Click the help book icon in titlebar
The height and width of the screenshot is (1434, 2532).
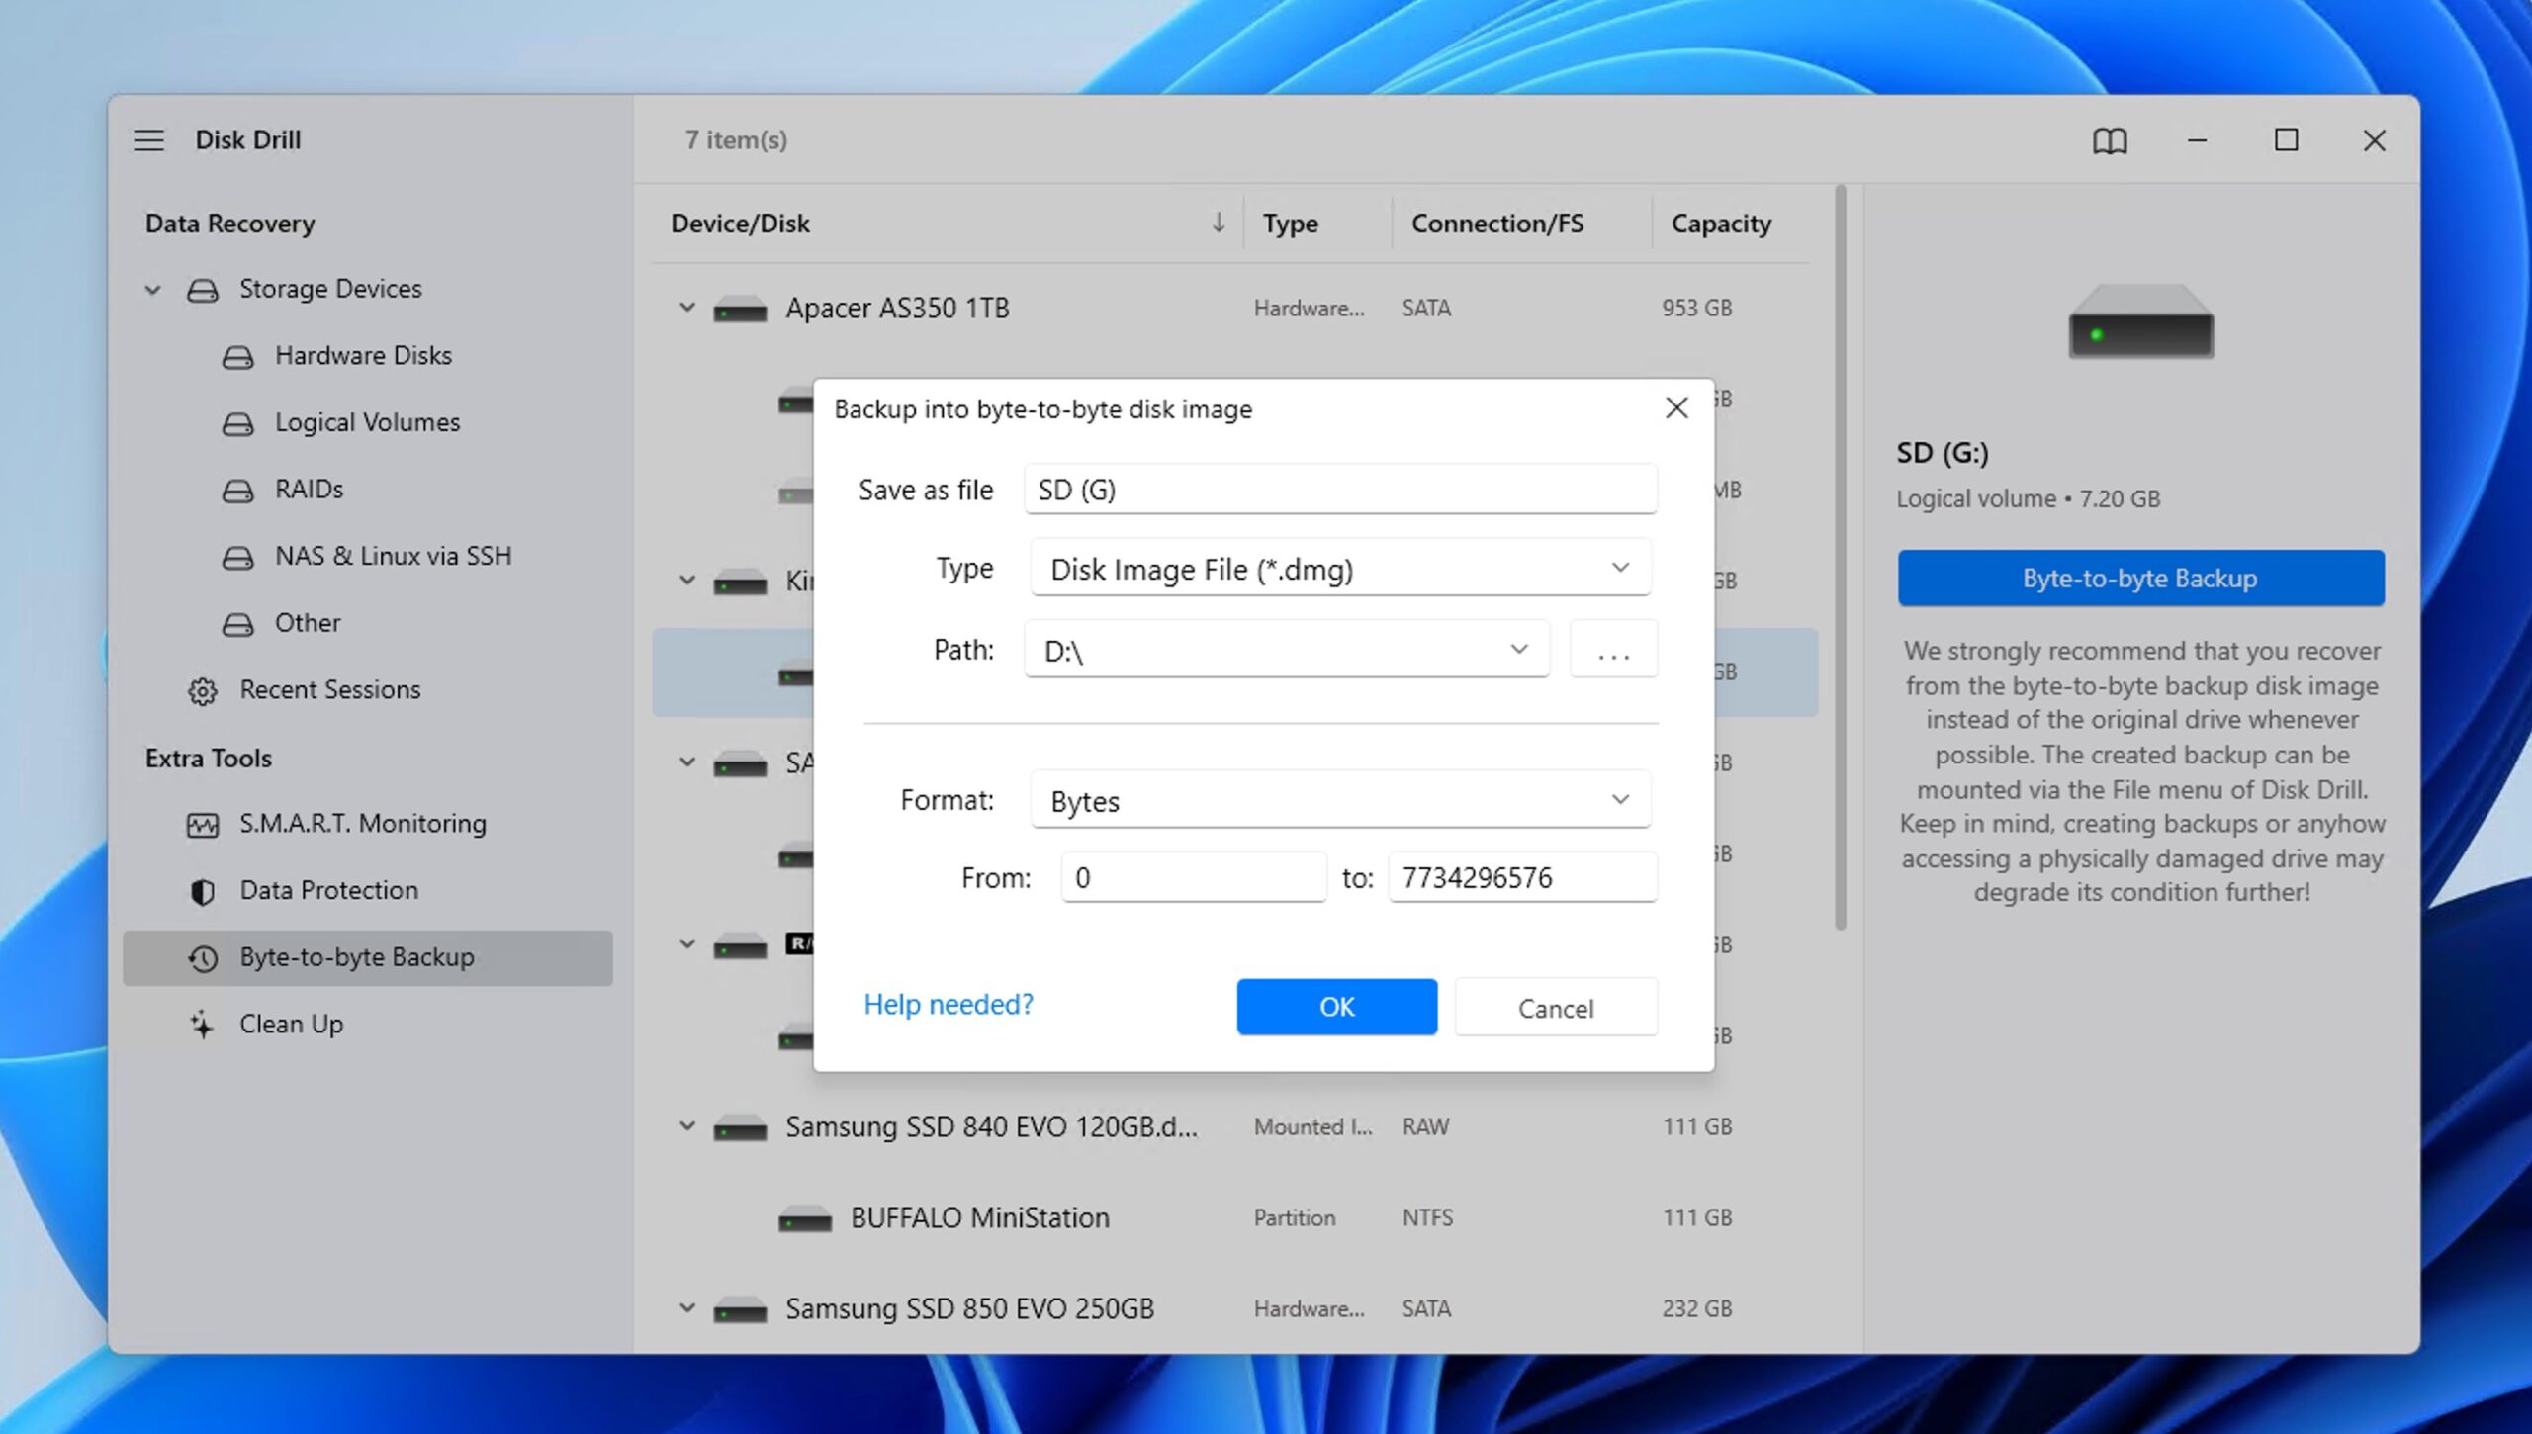[2109, 140]
